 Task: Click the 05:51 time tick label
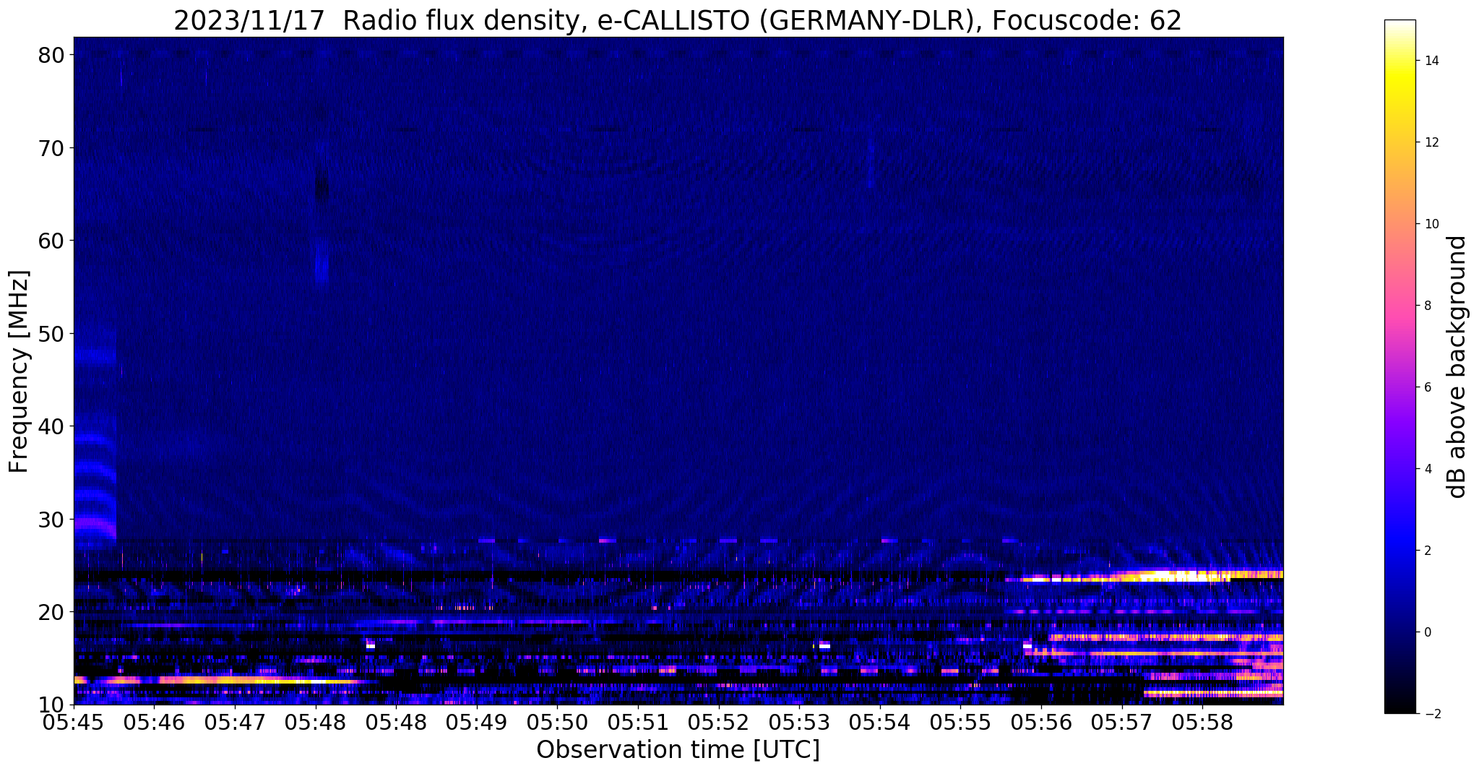click(638, 722)
